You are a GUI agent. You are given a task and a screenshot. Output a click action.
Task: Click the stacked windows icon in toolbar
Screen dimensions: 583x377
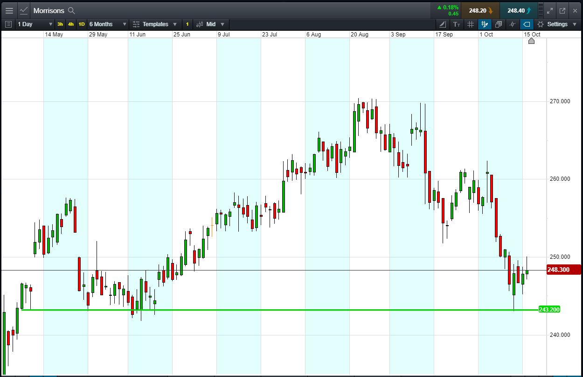(499, 24)
